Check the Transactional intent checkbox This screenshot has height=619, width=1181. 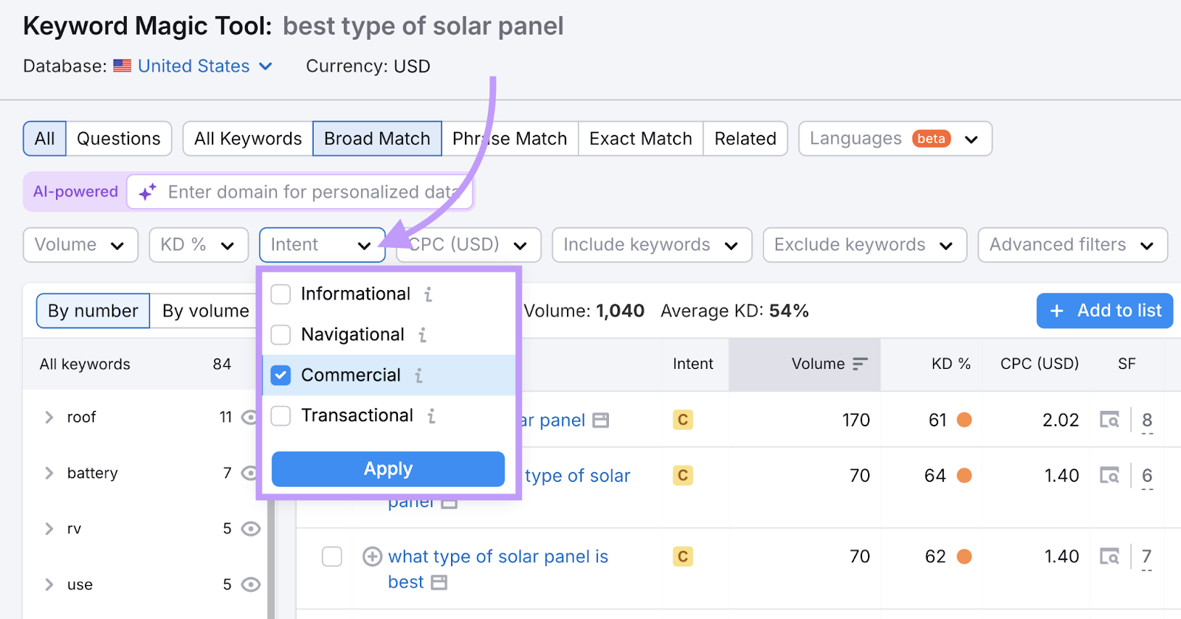pos(280,415)
